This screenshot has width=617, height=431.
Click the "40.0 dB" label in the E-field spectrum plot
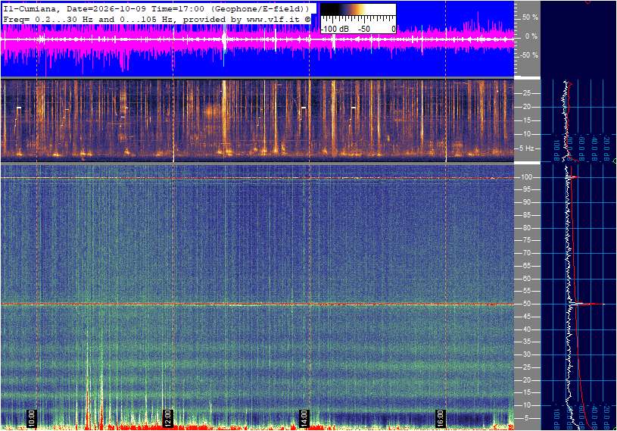(594, 419)
